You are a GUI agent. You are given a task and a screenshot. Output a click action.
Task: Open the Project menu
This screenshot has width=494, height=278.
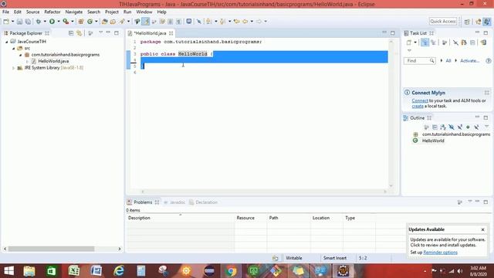click(x=111, y=12)
